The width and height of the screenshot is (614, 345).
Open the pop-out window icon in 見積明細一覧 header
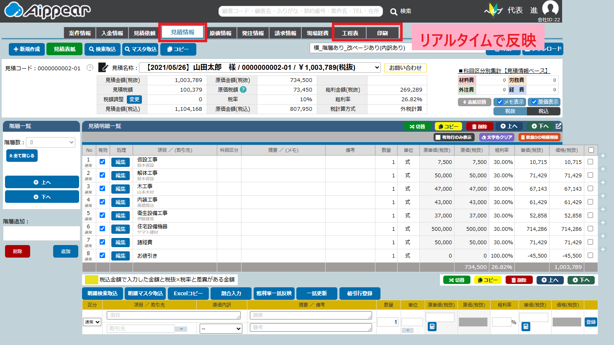[x=558, y=126]
